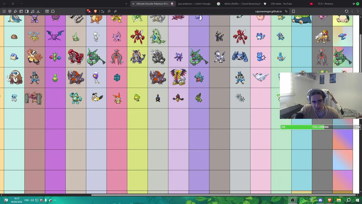Select the Larvitar sprite
The image size is (362, 204).
point(75,37)
